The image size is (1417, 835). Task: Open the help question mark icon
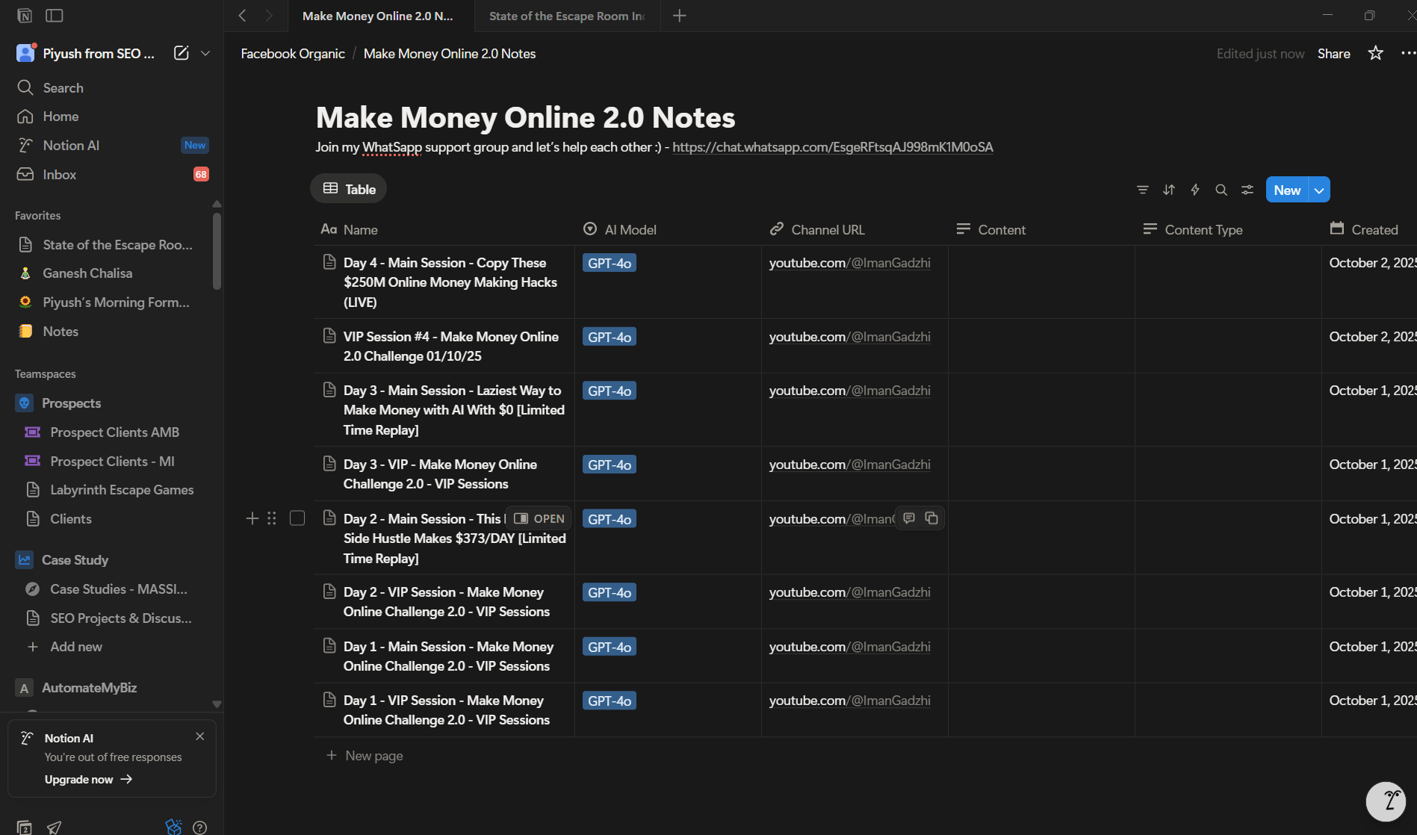coord(199,827)
